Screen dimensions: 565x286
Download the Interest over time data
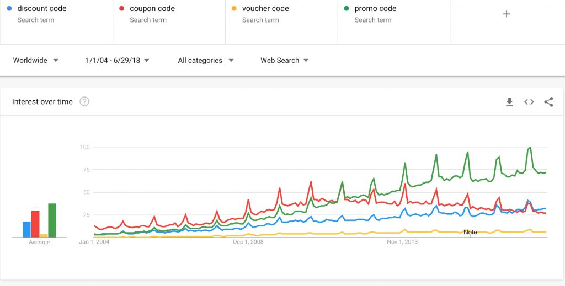coord(509,102)
